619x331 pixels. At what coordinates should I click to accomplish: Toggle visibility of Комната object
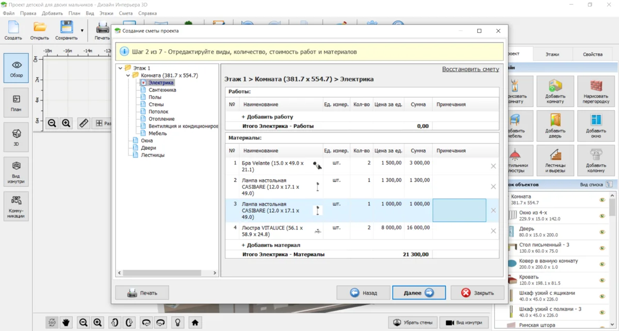pos(602,200)
